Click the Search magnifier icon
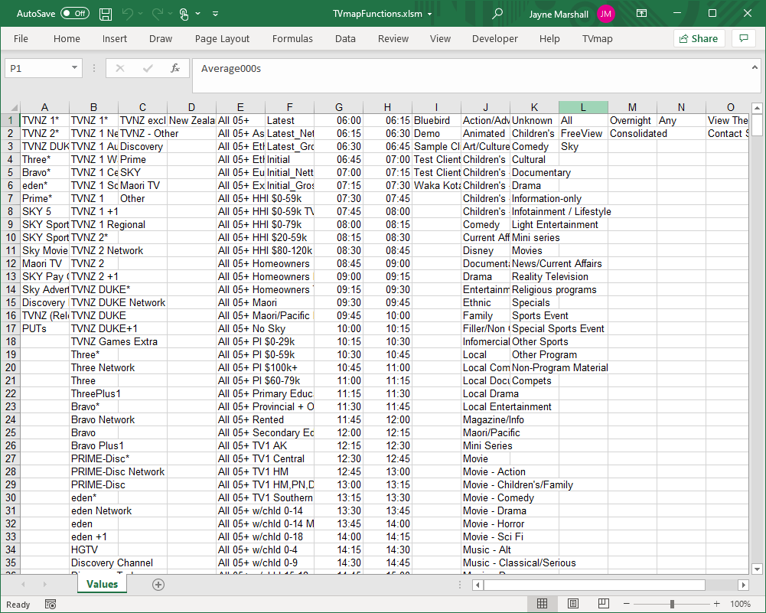The width and height of the screenshot is (766, 613). point(497,14)
